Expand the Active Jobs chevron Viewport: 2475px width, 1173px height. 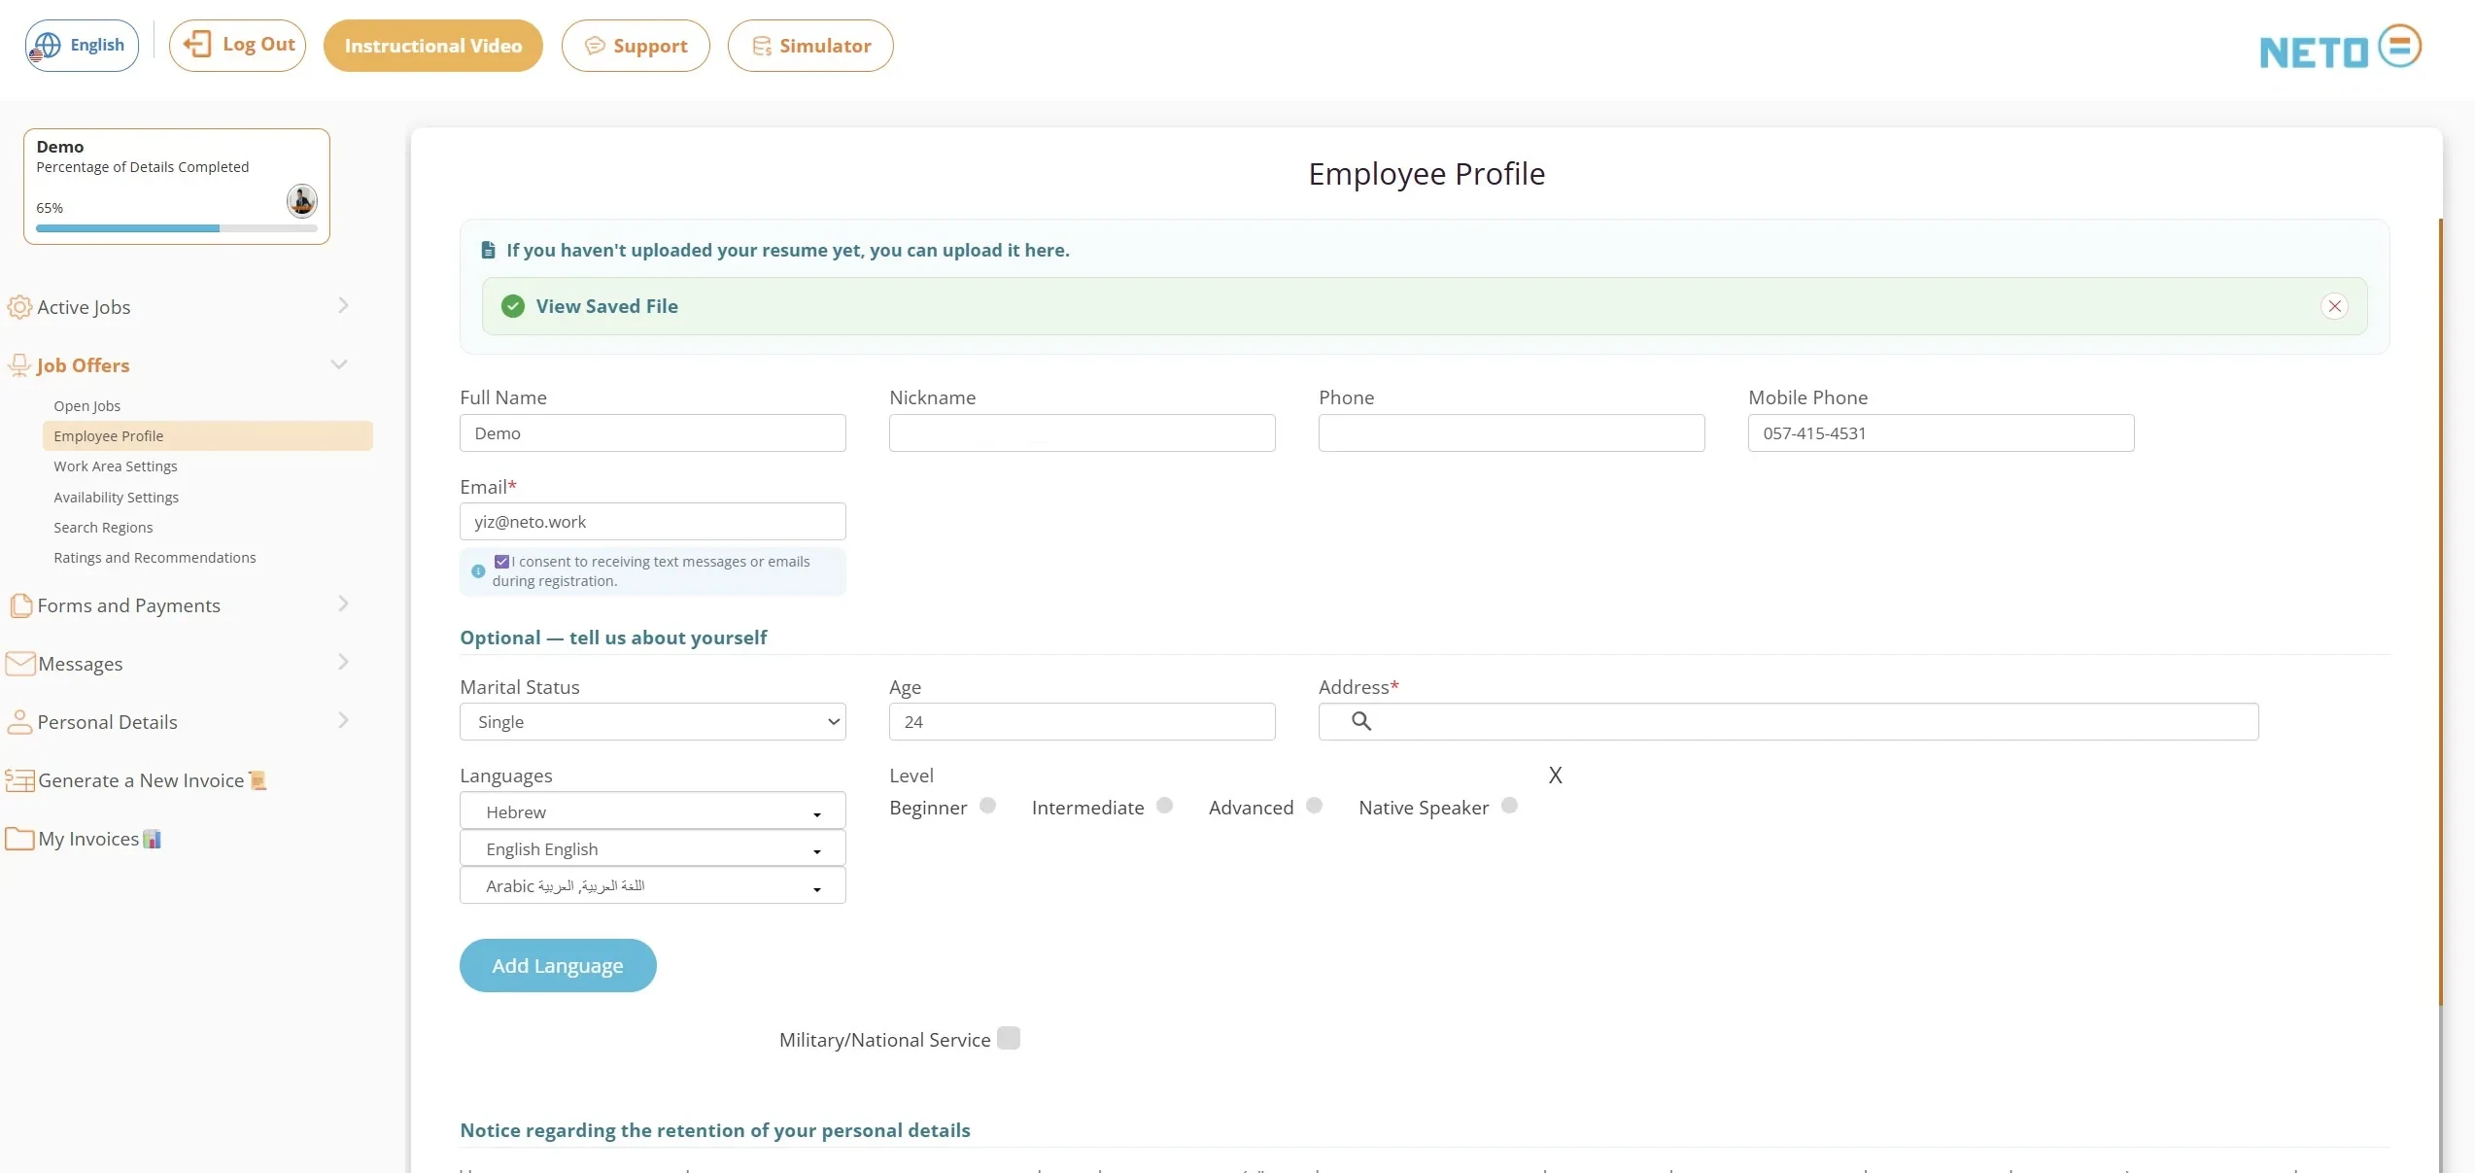[343, 305]
